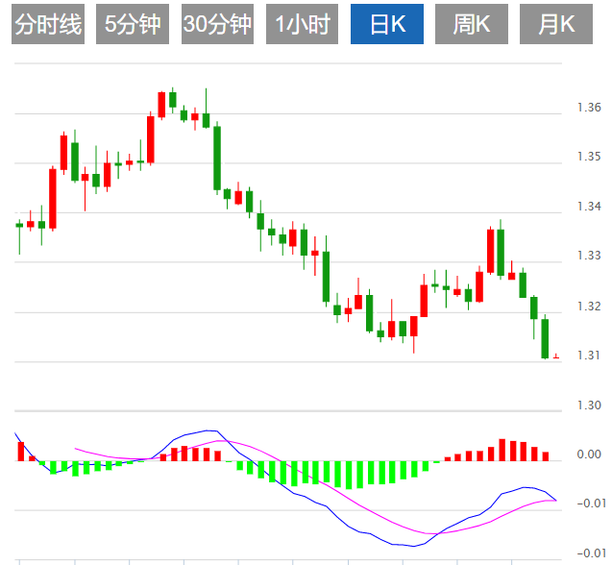This screenshot has height=565, width=612.
Task: Click the first candlestick at far left
Action: (19, 225)
